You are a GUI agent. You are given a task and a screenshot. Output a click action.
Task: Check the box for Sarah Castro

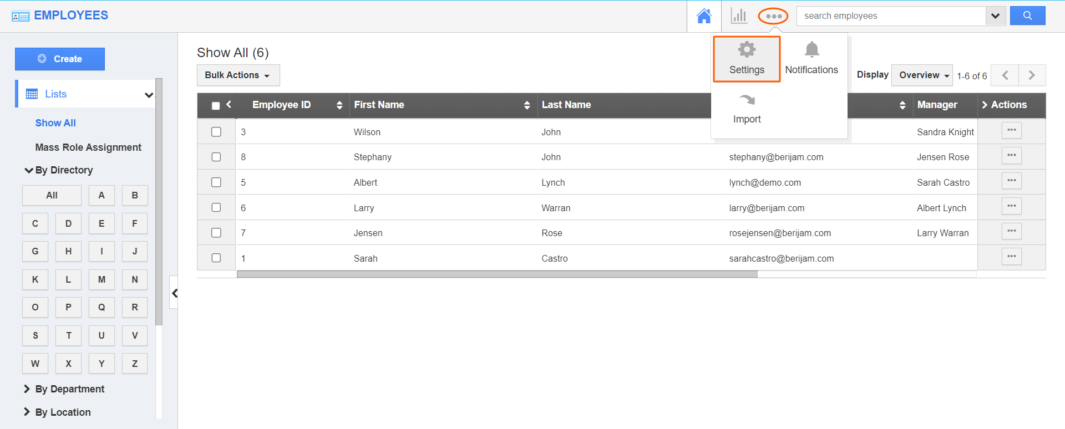point(216,258)
